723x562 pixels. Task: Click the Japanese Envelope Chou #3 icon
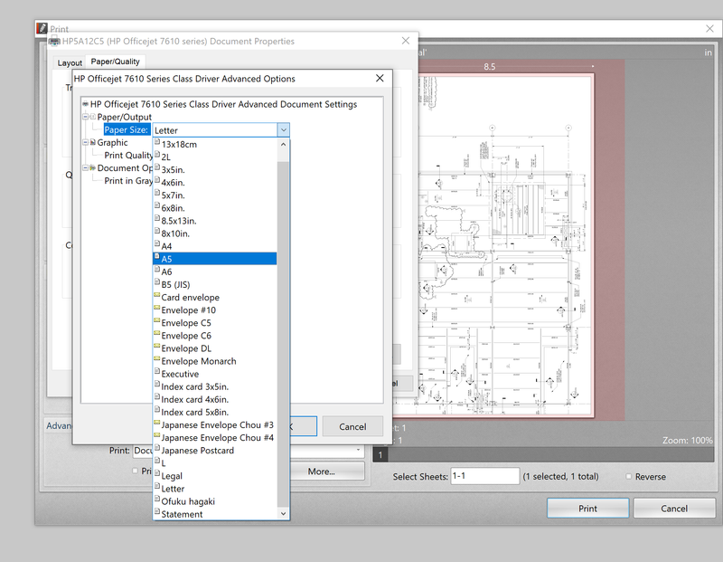(157, 424)
